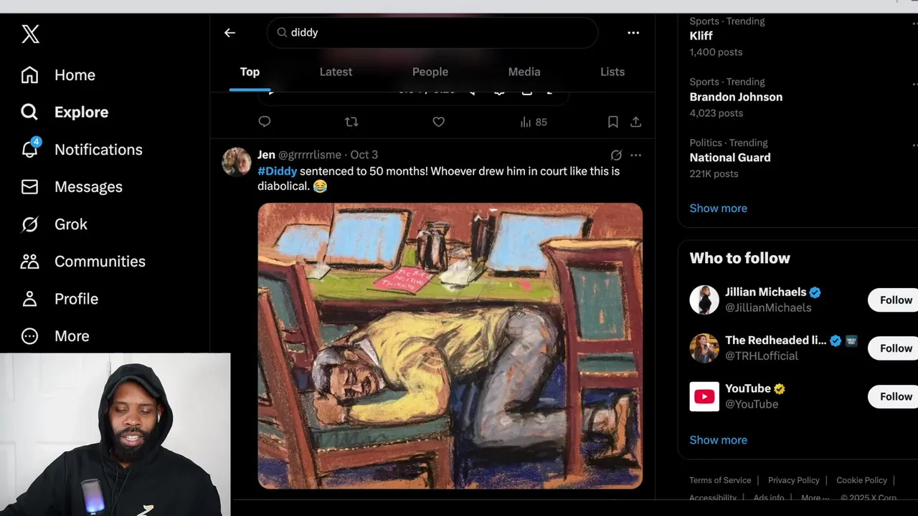Click the #Diddy hashtag link

pos(277,171)
